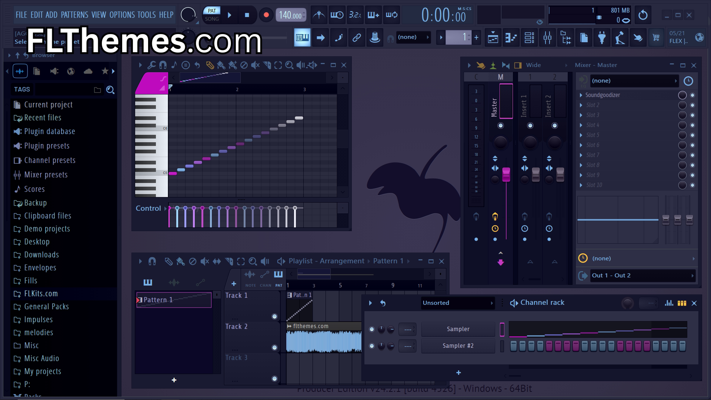The width and height of the screenshot is (711, 400).
Task: Open the TOOLS menu
Action: 147,15
